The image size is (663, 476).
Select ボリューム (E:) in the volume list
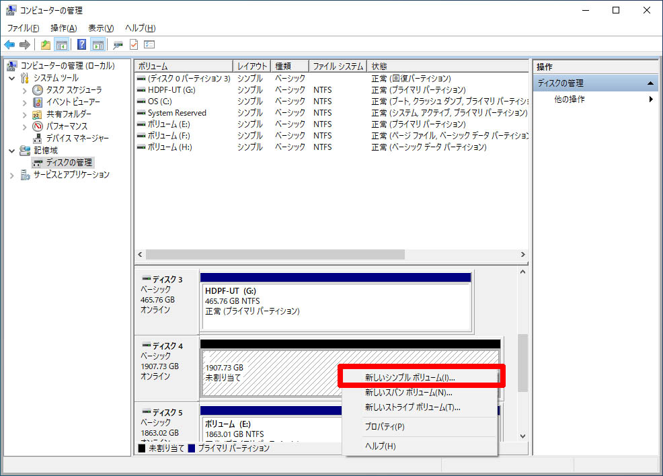(332, 124)
